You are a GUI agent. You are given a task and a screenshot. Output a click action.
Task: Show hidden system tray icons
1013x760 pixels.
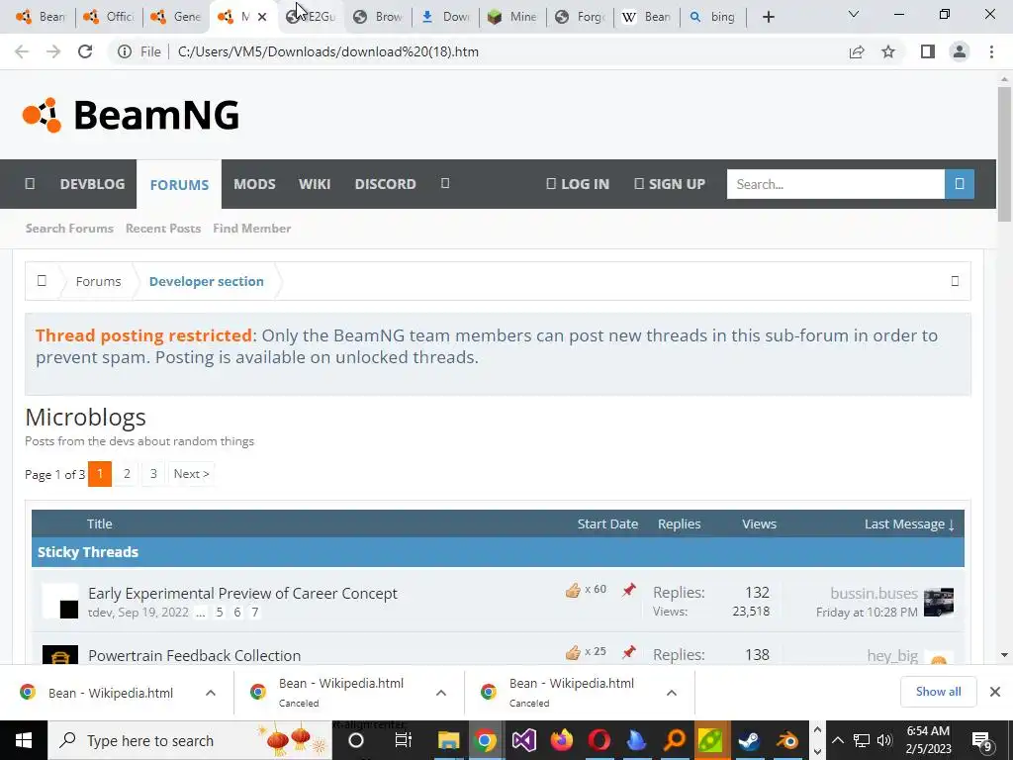pyautogui.click(x=837, y=740)
